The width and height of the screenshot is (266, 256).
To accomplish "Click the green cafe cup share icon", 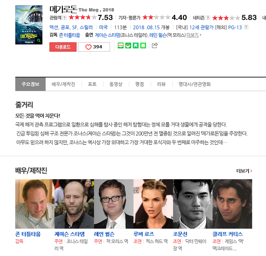I will pyautogui.click(x=128, y=46).
